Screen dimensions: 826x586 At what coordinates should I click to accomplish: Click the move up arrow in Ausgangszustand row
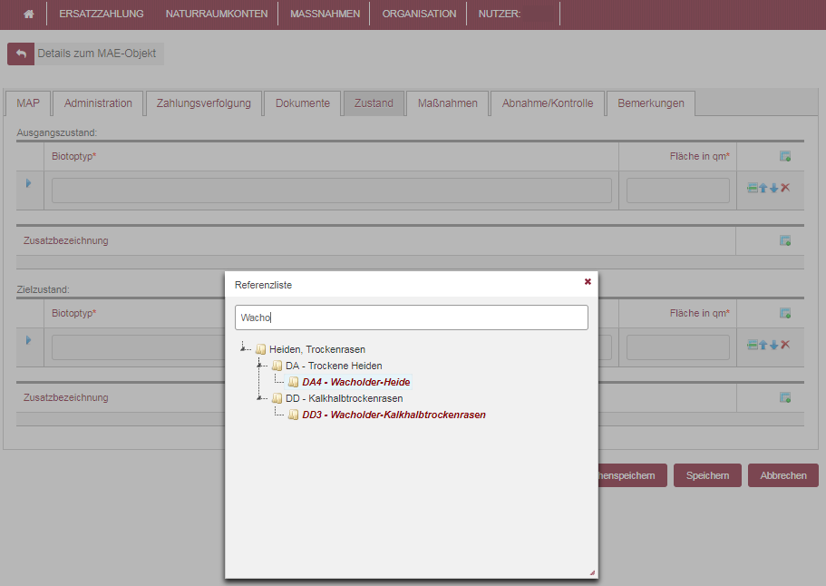763,188
